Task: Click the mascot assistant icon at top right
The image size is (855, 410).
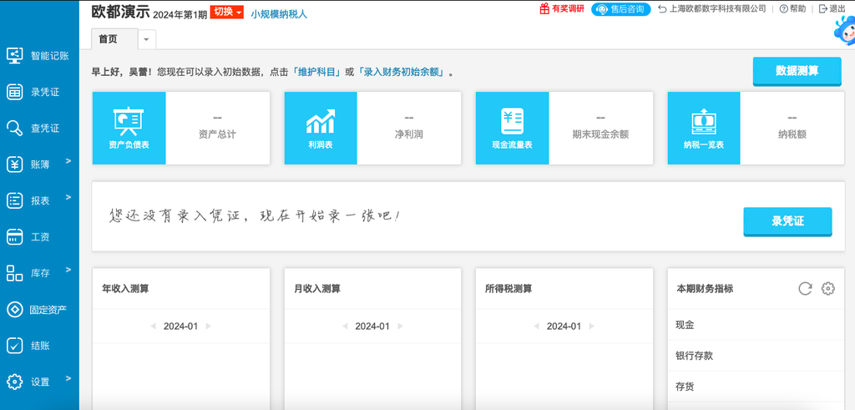Action: (x=845, y=32)
